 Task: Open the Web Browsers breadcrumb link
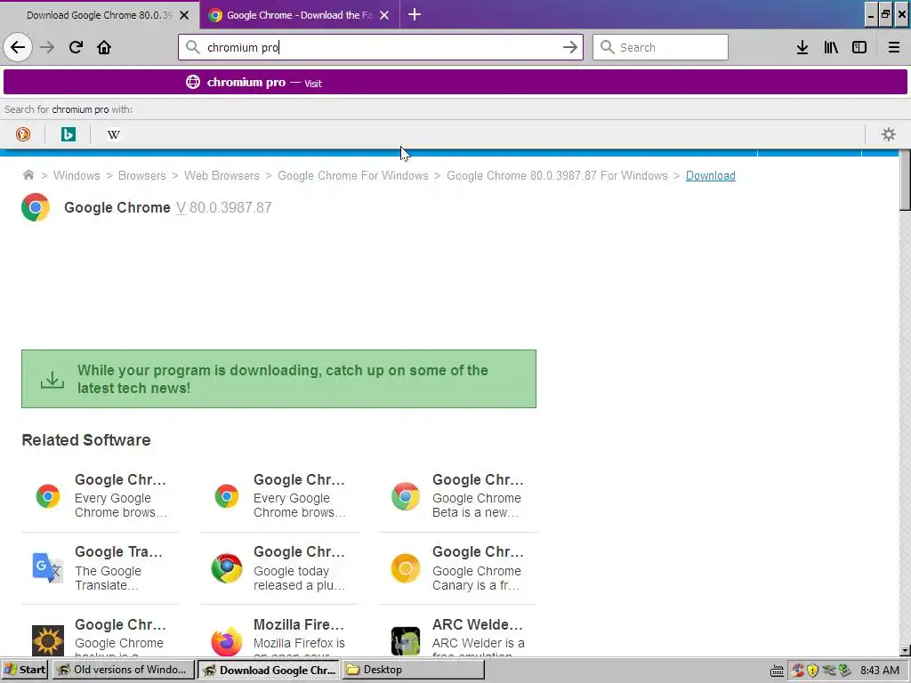[222, 175]
